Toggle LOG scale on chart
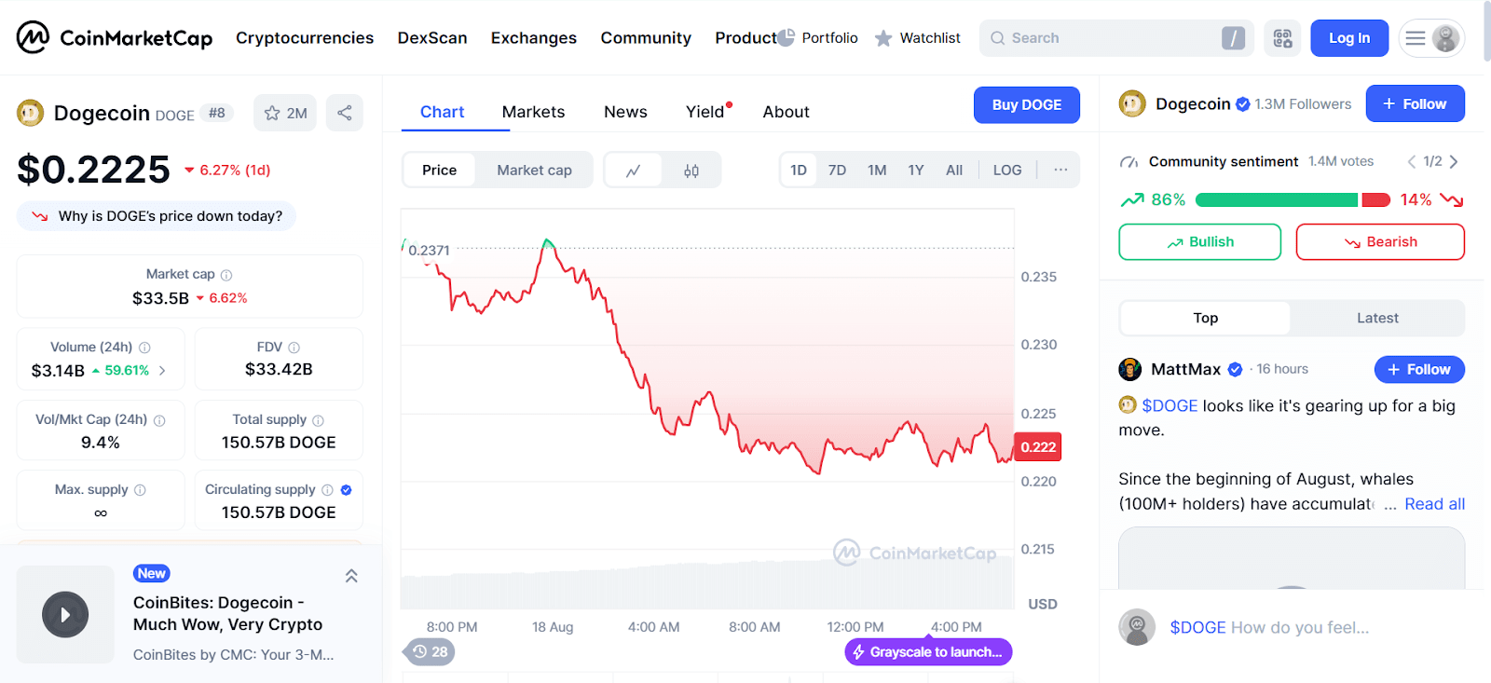1491x683 pixels. 1007,171
